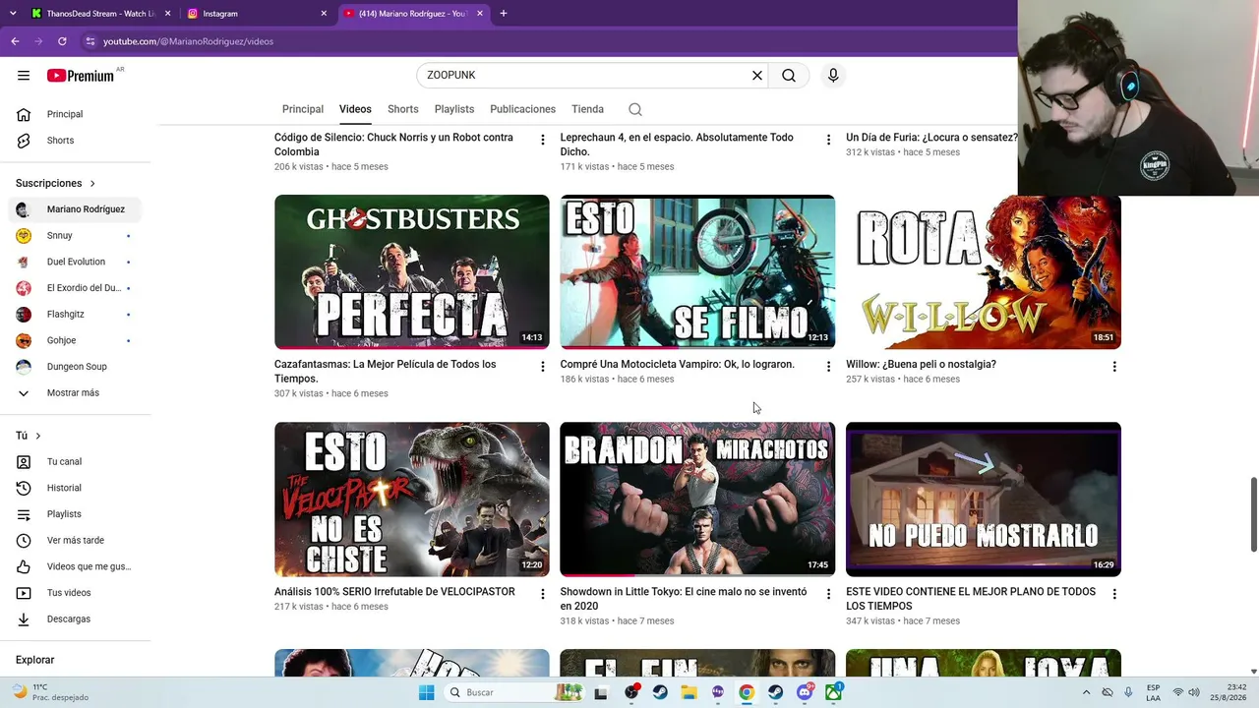The width and height of the screenshot is (1259, 708).
Task: Play the ESTO SE FILMO thumbnail
Action: pos(697,271)
